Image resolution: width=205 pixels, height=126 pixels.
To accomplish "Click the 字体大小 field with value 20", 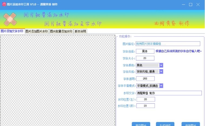I will click(145, 58).
